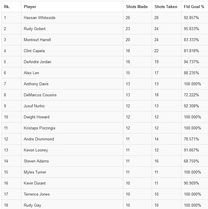208x209 pixels.
Task: Click the Rk. column header
Action: (x=7, y=7)
